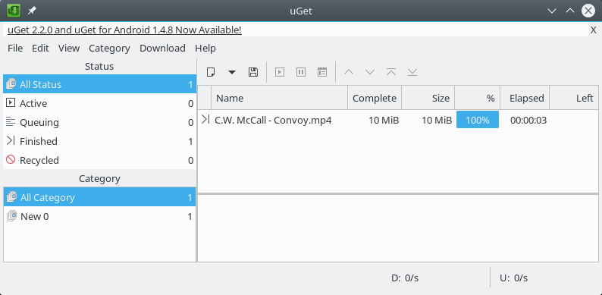Open the Category menu
The height and width of the screenshot is (295, 602).
click(x=109, y=48)
